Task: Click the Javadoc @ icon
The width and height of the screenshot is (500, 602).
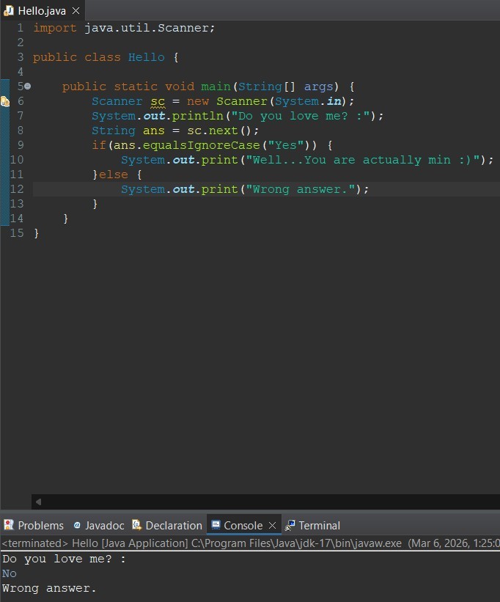Action: (77, 525)
